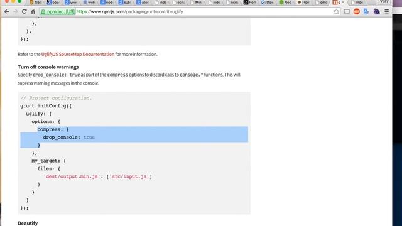Click the '// Project configuration.' comment line
Viewport: 402px width, 226px height.
coord(56,98)
